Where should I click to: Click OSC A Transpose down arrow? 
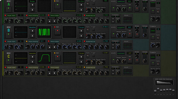pos(113,22)
